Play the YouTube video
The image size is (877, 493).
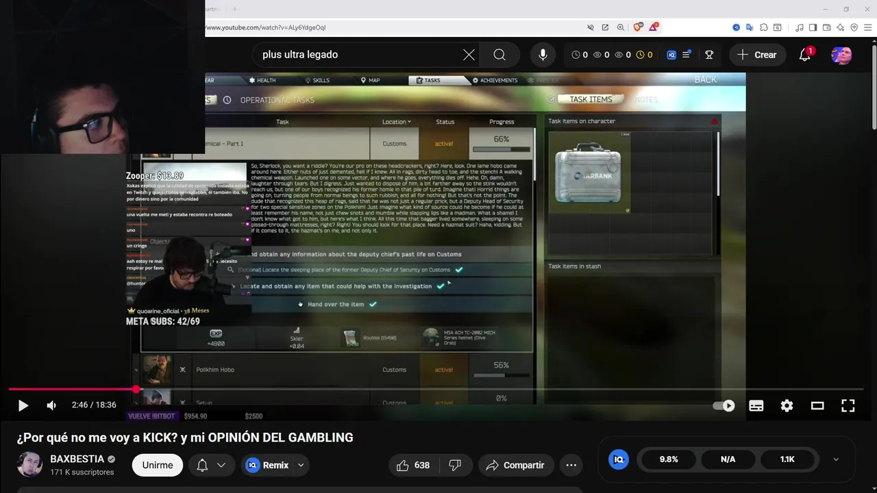click(x=23, y=405)
